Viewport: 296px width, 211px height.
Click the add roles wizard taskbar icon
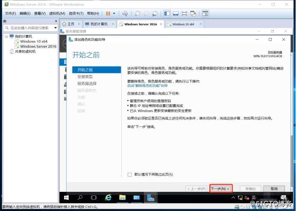(151, 198)
